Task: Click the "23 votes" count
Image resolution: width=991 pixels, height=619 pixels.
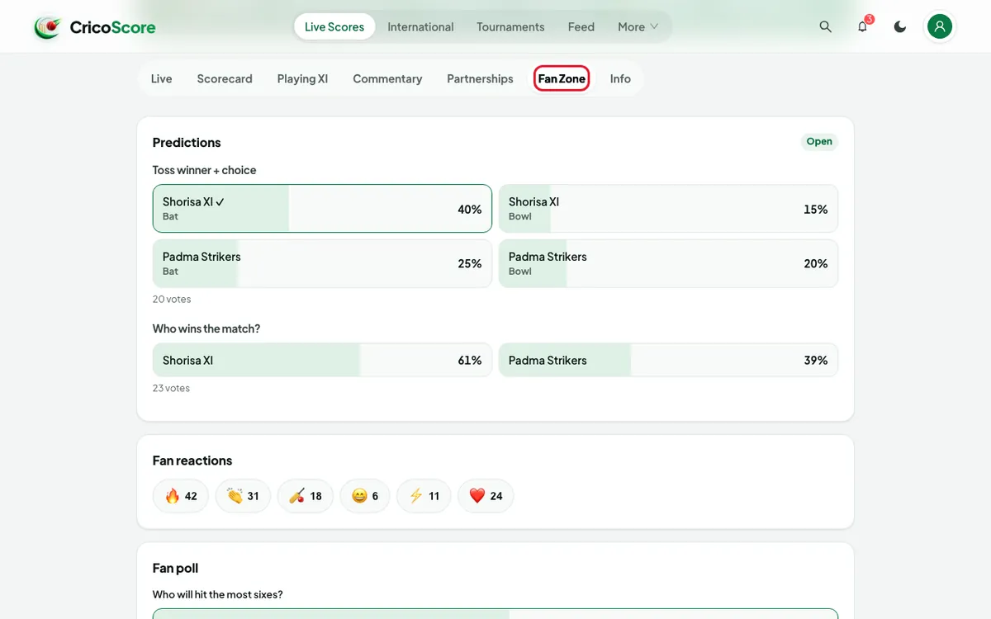Action: point(171,388)
